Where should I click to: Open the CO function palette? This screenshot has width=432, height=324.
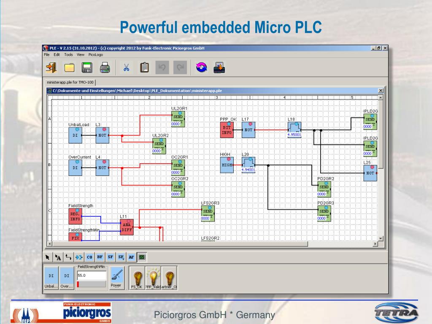coord(89,257)
